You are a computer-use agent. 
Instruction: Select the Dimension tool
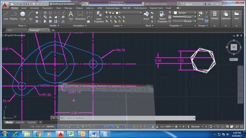(x=80, y=16)
